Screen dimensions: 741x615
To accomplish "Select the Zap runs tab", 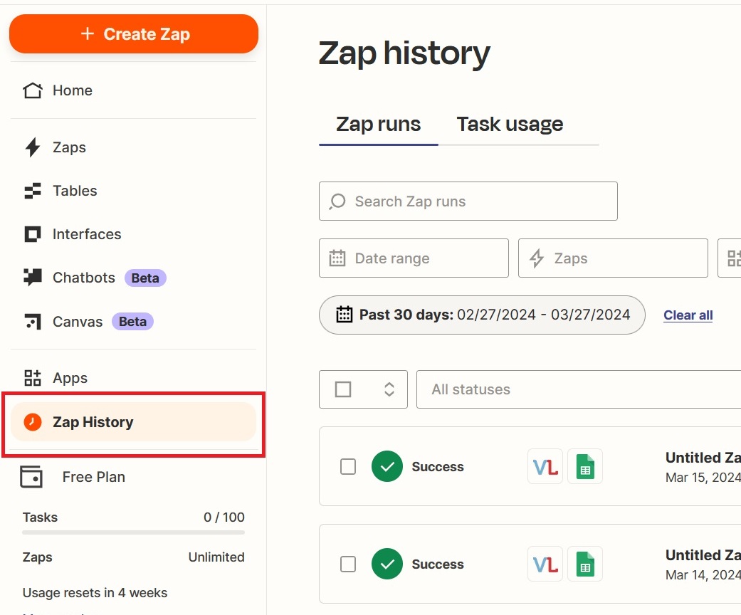I will (378, 125).
